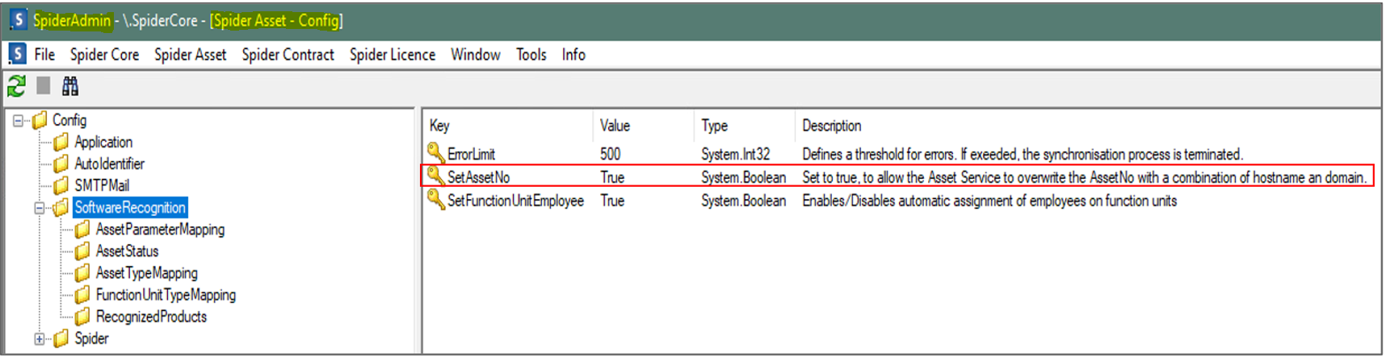The height and width of the screenshot is (357, 1386).
Task: Open the Info menu
Action: [x=573, y=54]
